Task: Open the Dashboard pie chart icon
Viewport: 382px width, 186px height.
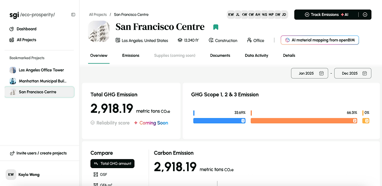Action: tap(11, 29)
